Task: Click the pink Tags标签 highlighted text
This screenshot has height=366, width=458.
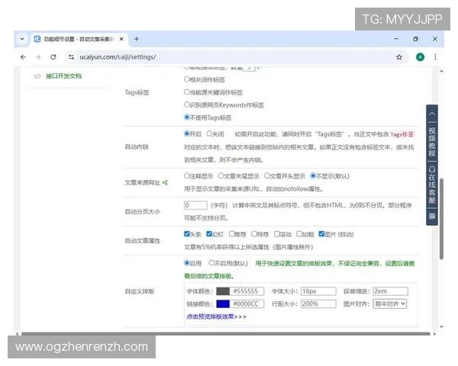Action: tap(402, 134)
